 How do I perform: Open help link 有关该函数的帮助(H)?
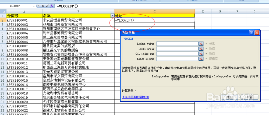coord(136,97)
